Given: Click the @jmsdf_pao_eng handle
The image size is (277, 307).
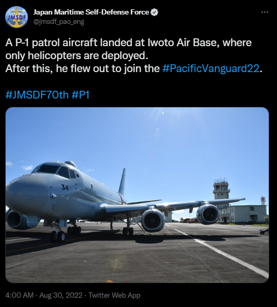Looking at the screenshot, I should pyautogui.click(x=59, y=22).
